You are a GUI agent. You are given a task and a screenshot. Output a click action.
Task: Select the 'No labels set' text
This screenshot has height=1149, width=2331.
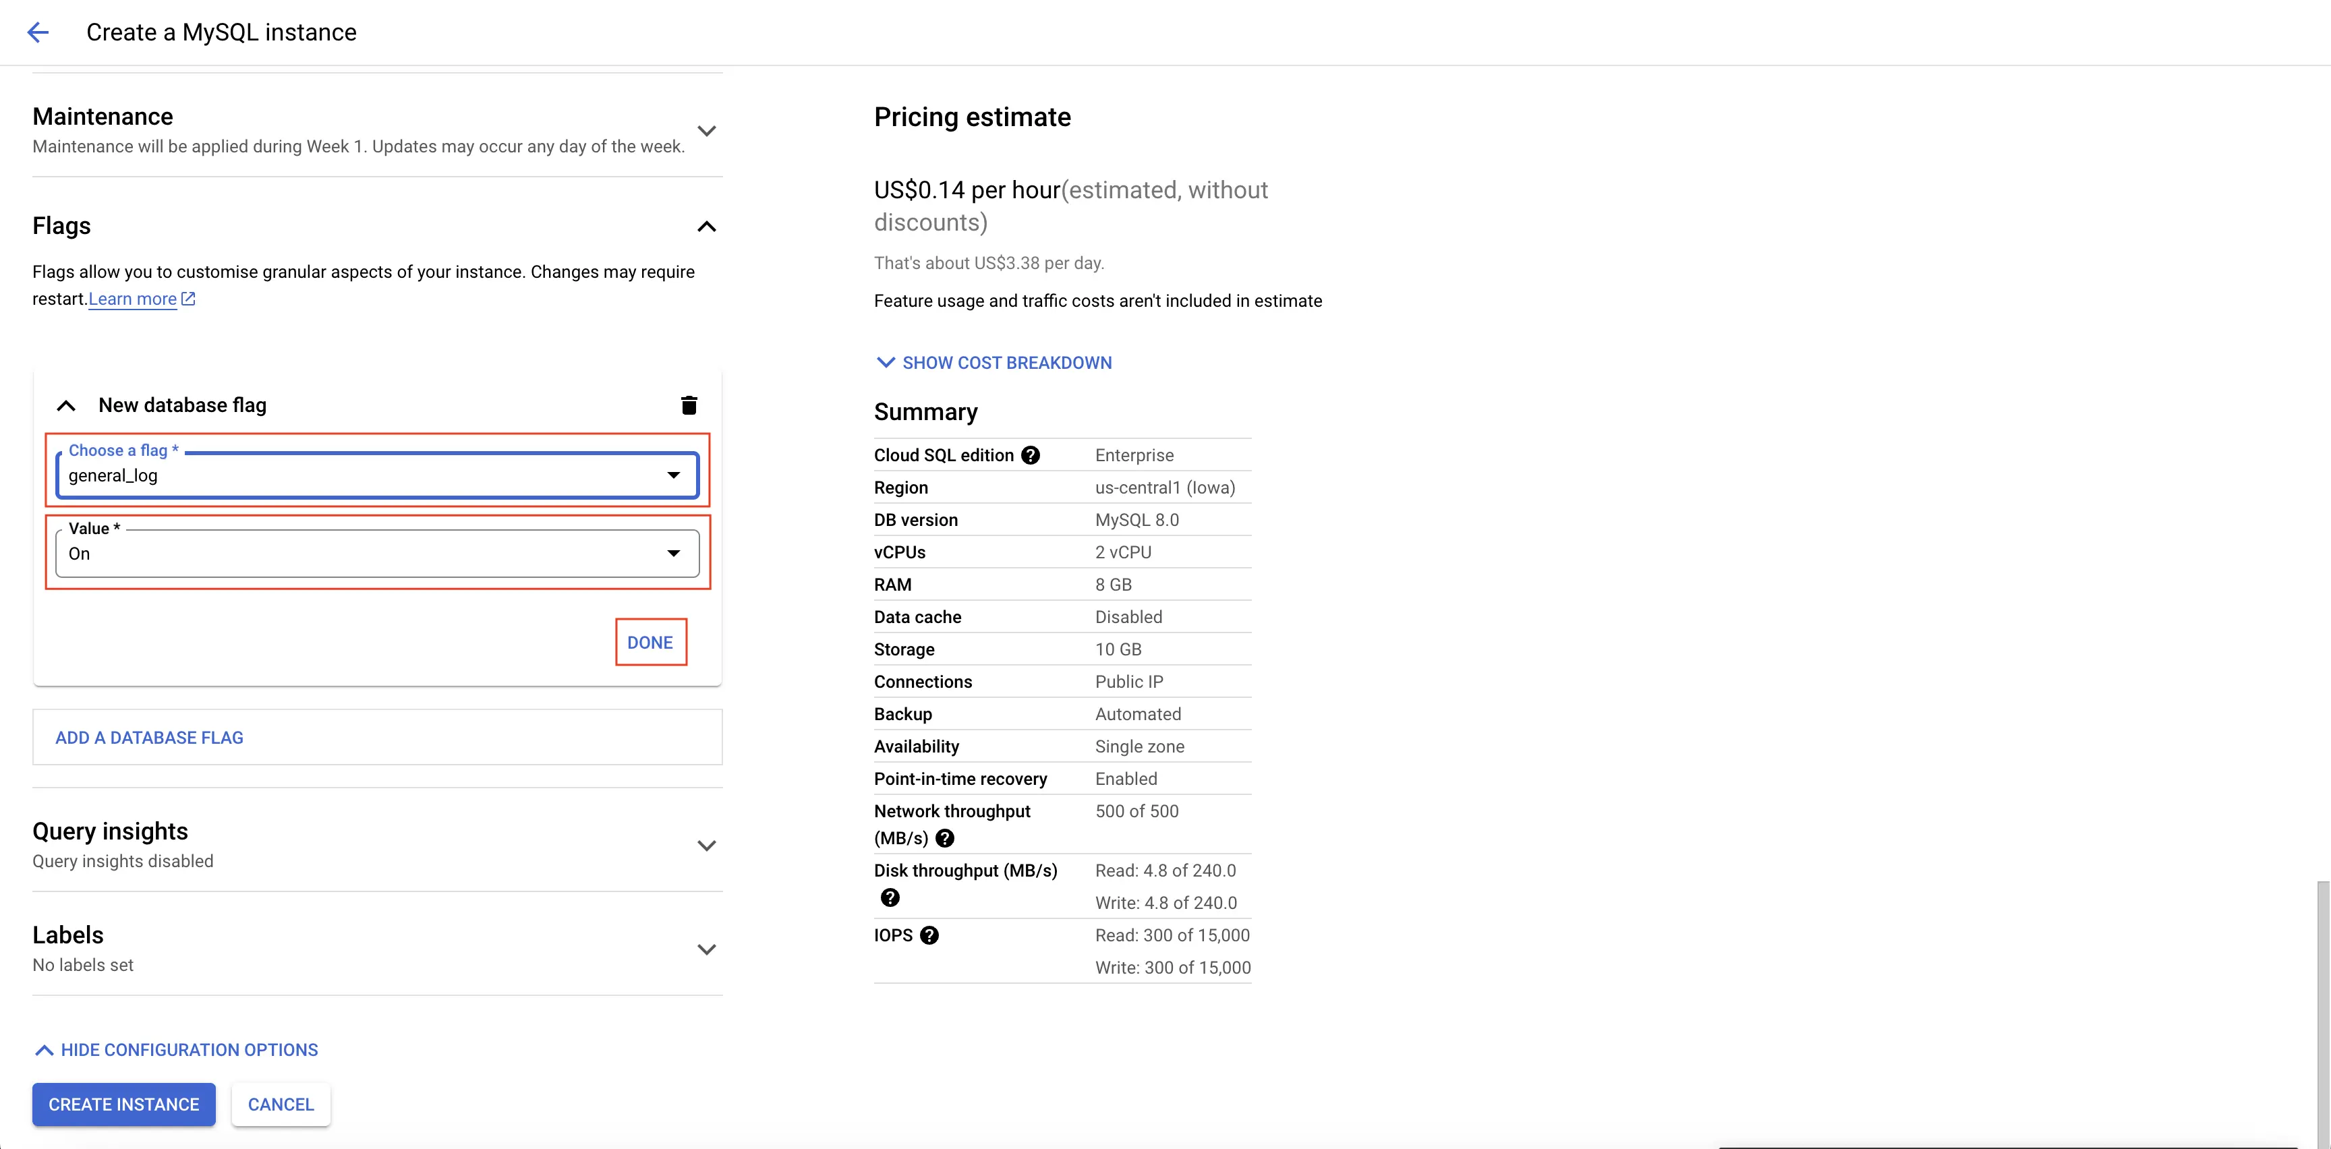point(83,966)
